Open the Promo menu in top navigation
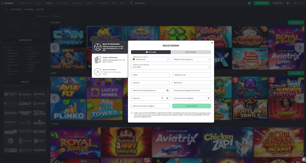Viewport: 306px width, 163px height. click(x=90, y=3)
